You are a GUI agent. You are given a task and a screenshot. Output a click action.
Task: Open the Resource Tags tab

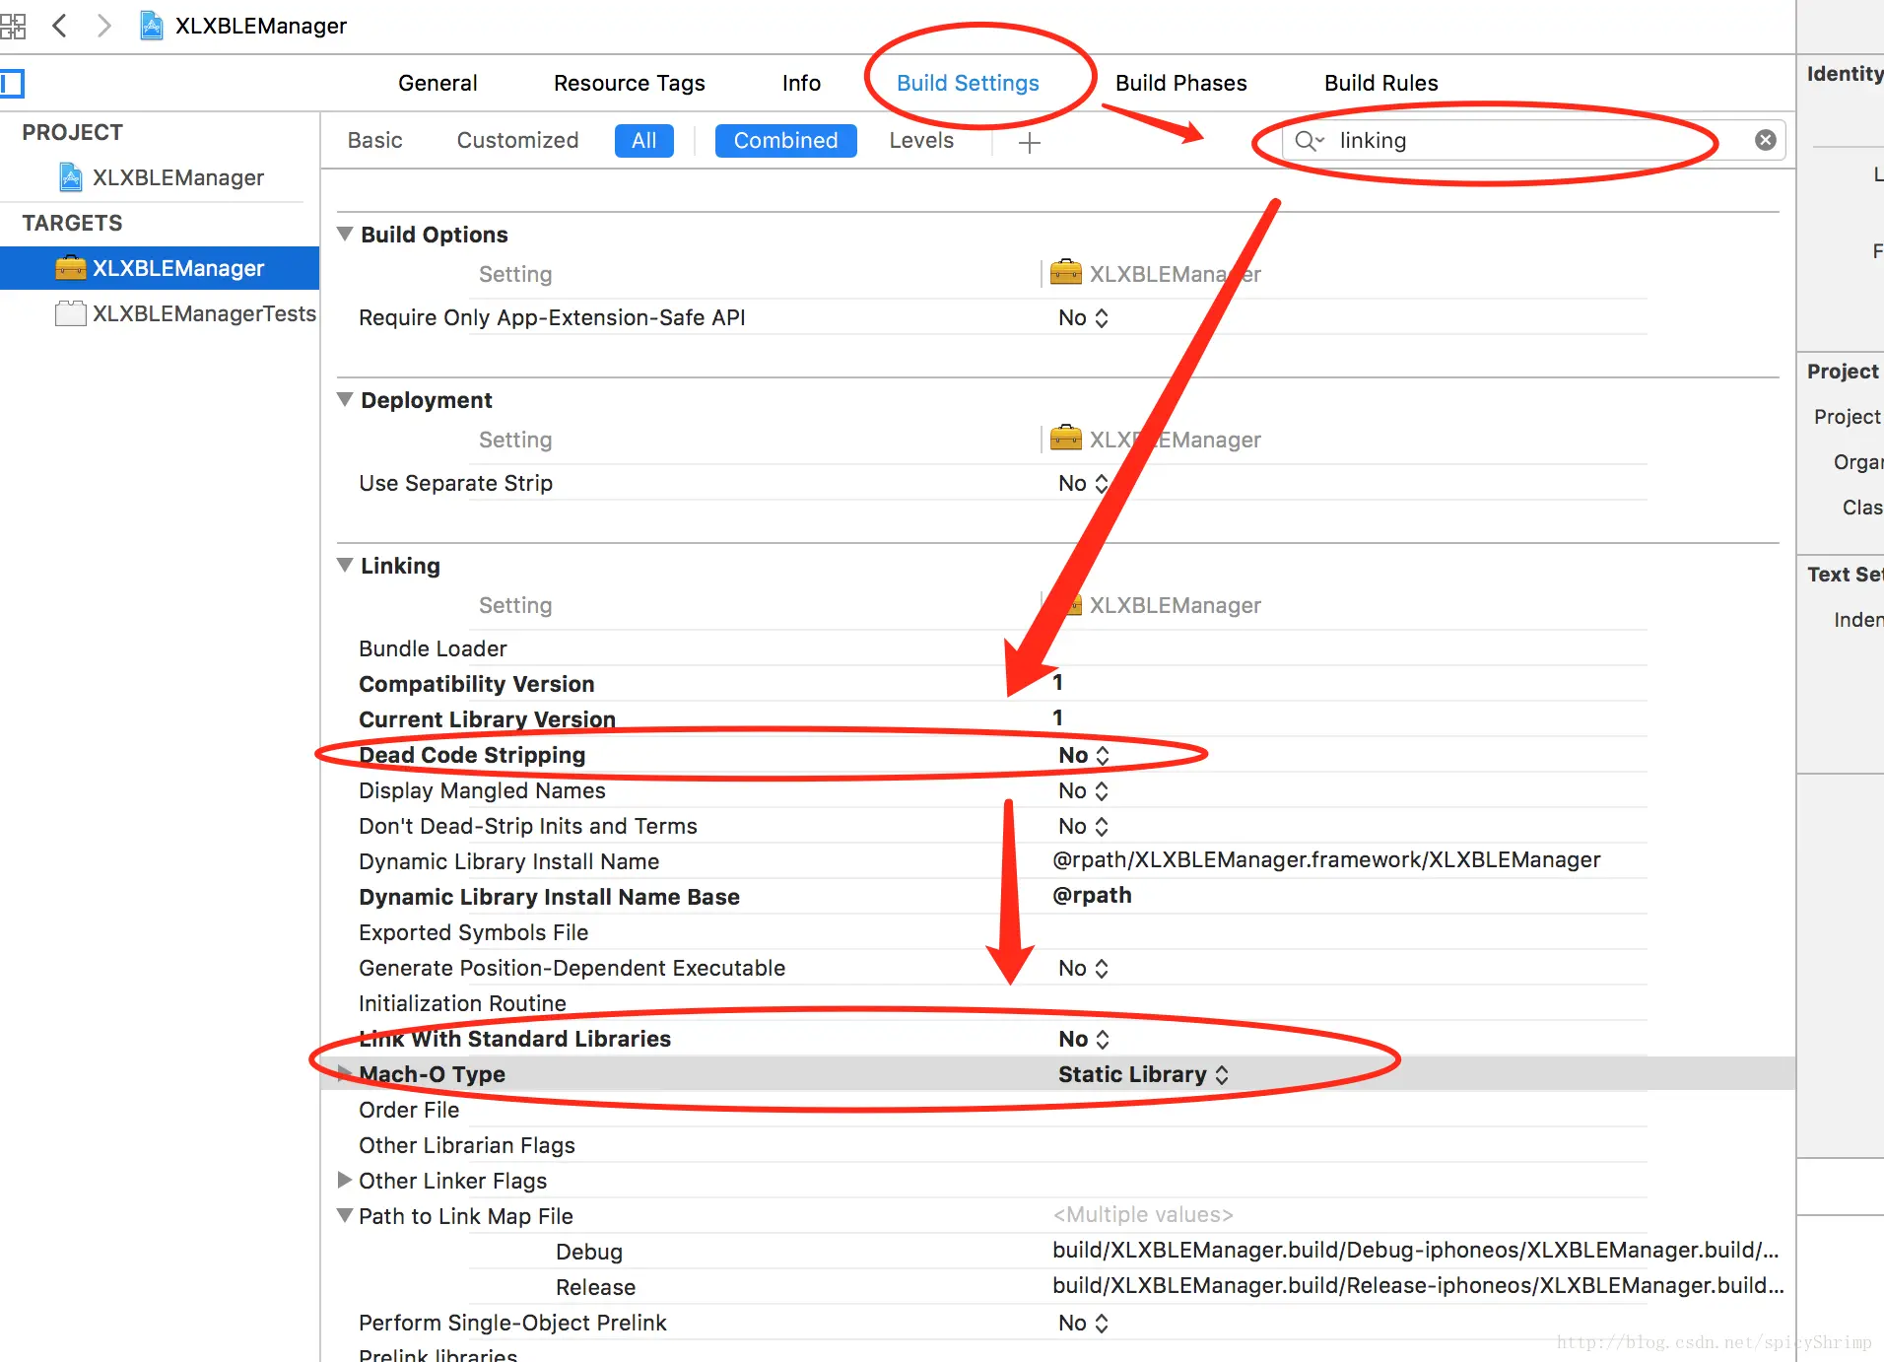(630, 83)
